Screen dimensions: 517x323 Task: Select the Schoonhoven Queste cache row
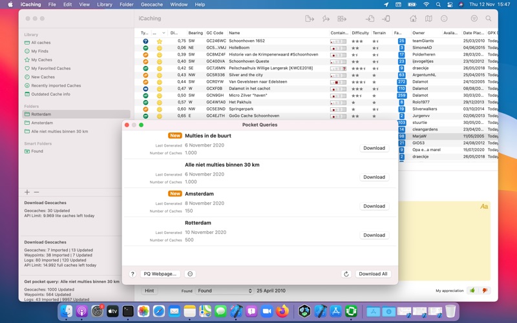(316, 61)
